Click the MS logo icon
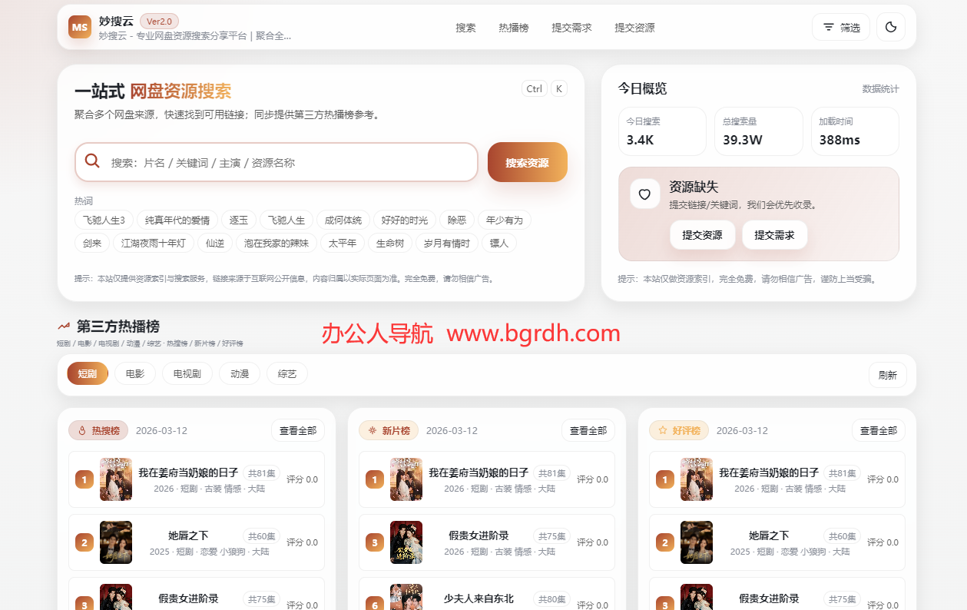This screenshot has width=967, height=610. [x=80, y=27]
